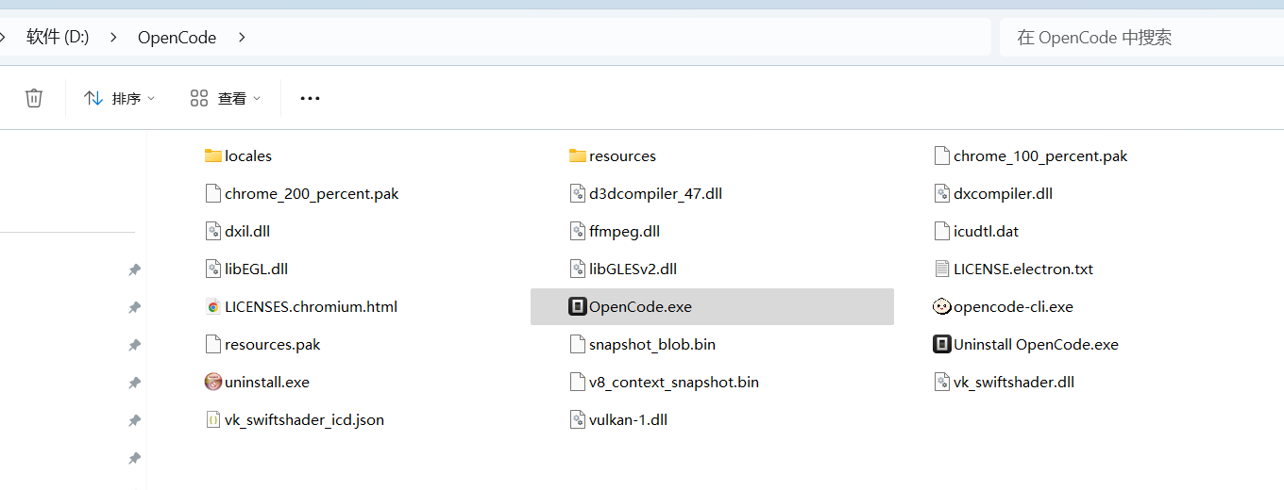Select opencode-cli.exe file name
The image size is (1284, 490).
click(1013, 306)
